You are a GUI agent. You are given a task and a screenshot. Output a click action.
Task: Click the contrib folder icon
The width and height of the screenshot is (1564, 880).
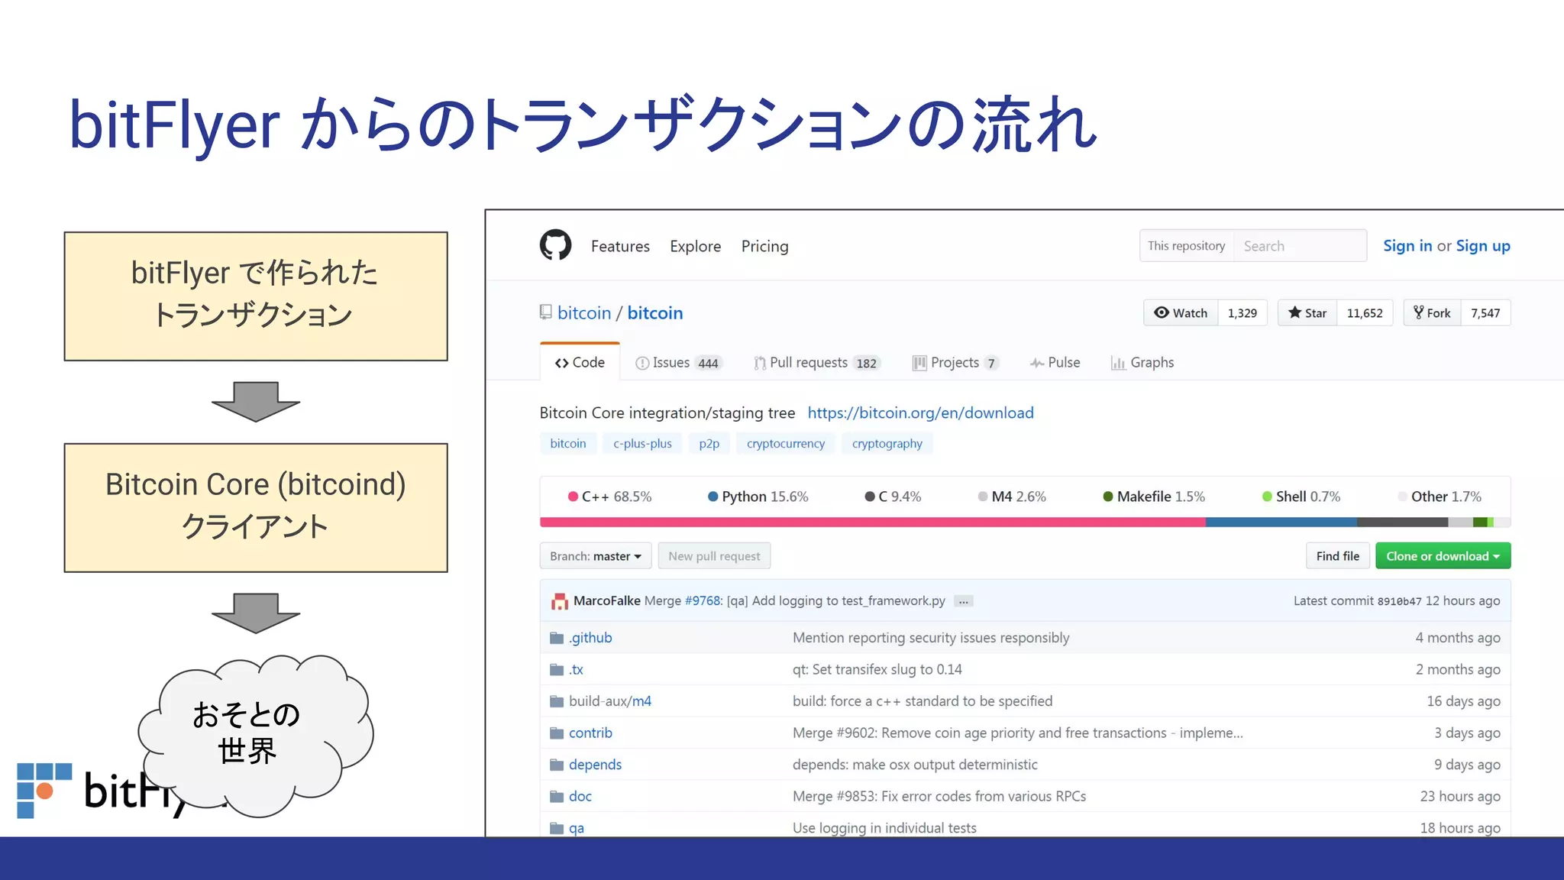(x=557, y=733)
